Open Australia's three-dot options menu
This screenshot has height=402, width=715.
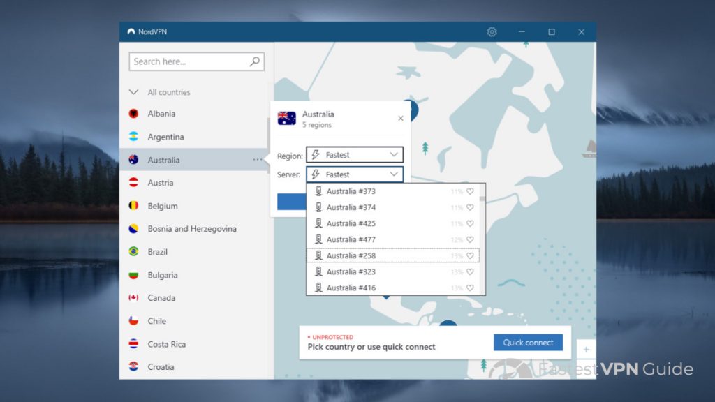pyautogui.click(x=258, y=160)
